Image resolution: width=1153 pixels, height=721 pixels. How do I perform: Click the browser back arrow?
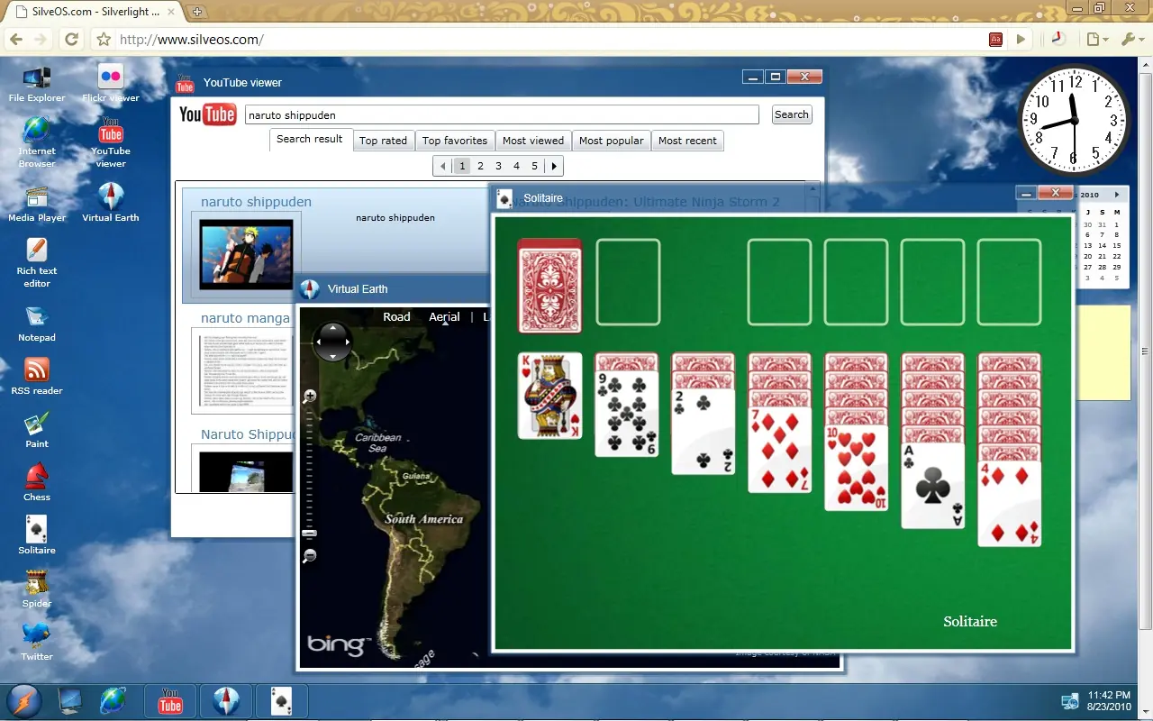tap(16, 40)
